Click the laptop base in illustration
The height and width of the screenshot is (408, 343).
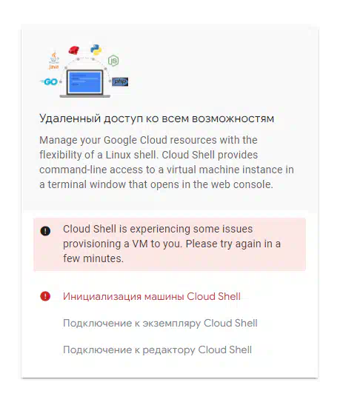(85, 96)
